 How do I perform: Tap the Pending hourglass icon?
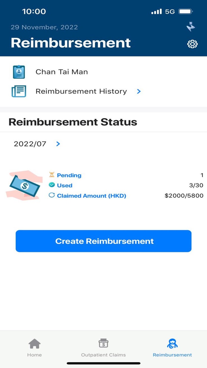52,175
